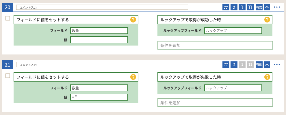The height and width of the screenshot is (115, 286).
Task: Open help for row 21 set-field-value action
Action: coord(133,77)
